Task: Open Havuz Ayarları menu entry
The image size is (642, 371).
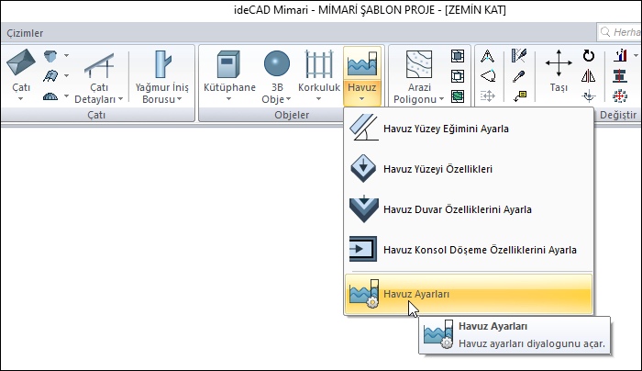Action: click(469, 294)
